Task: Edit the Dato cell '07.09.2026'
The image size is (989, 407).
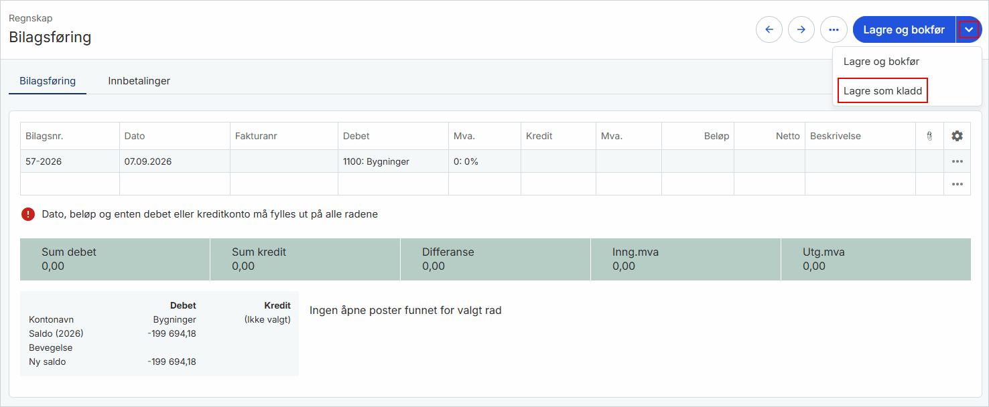Action: tap(175, 161)
